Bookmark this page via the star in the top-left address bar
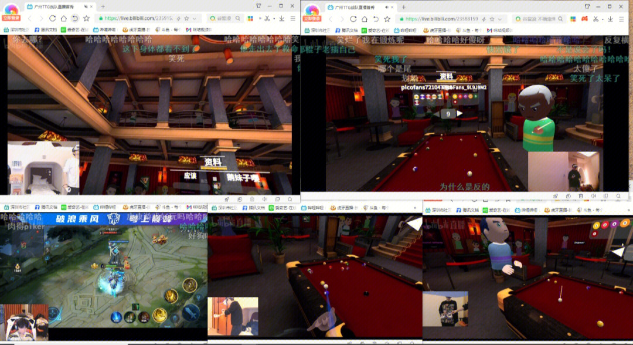The width and height of the screenshot is (633, 345). [x=186, y=18]
